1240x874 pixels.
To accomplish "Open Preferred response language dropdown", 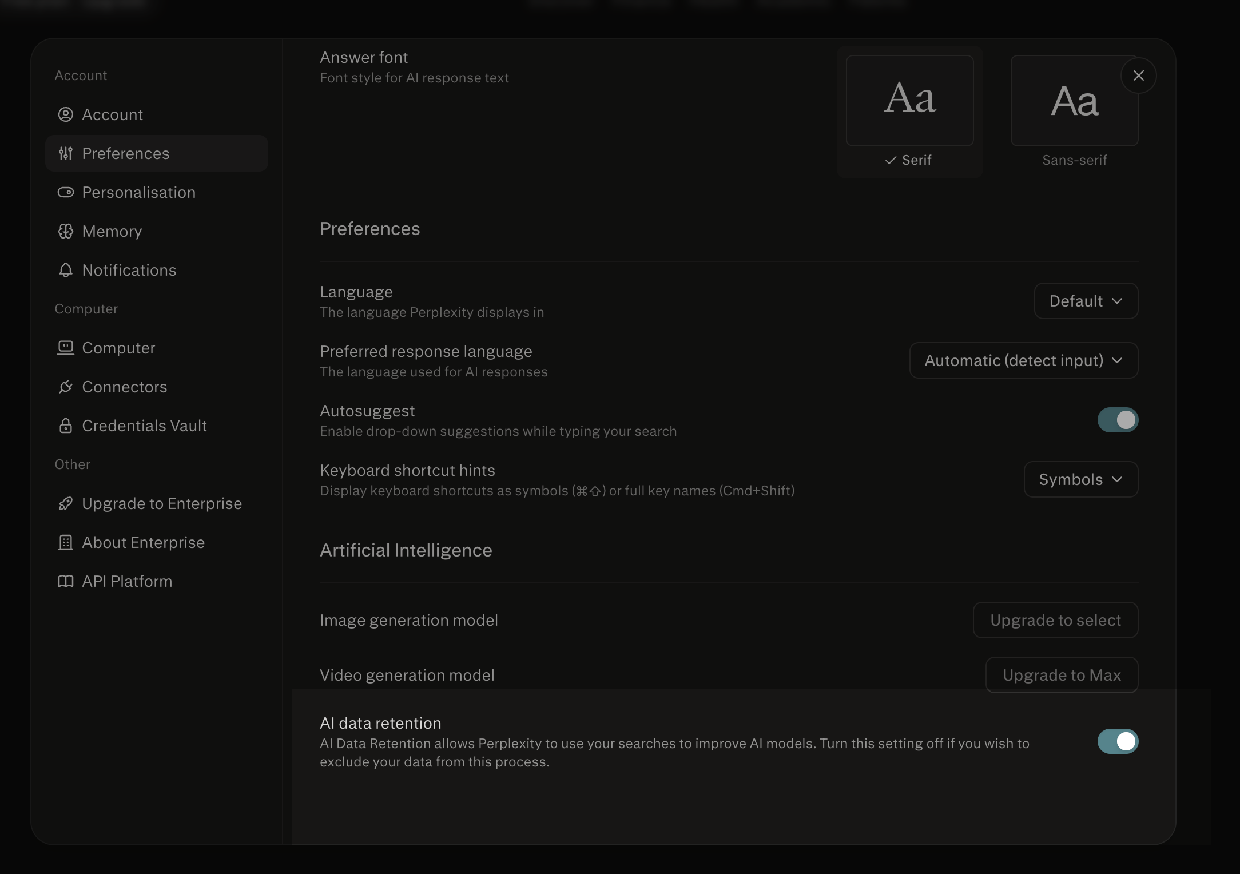I will point(1024,360).
